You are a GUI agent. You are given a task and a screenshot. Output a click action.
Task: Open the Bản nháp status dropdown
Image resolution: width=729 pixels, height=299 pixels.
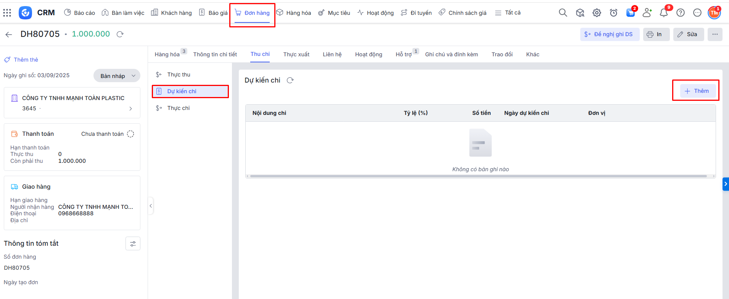(117, 76)
